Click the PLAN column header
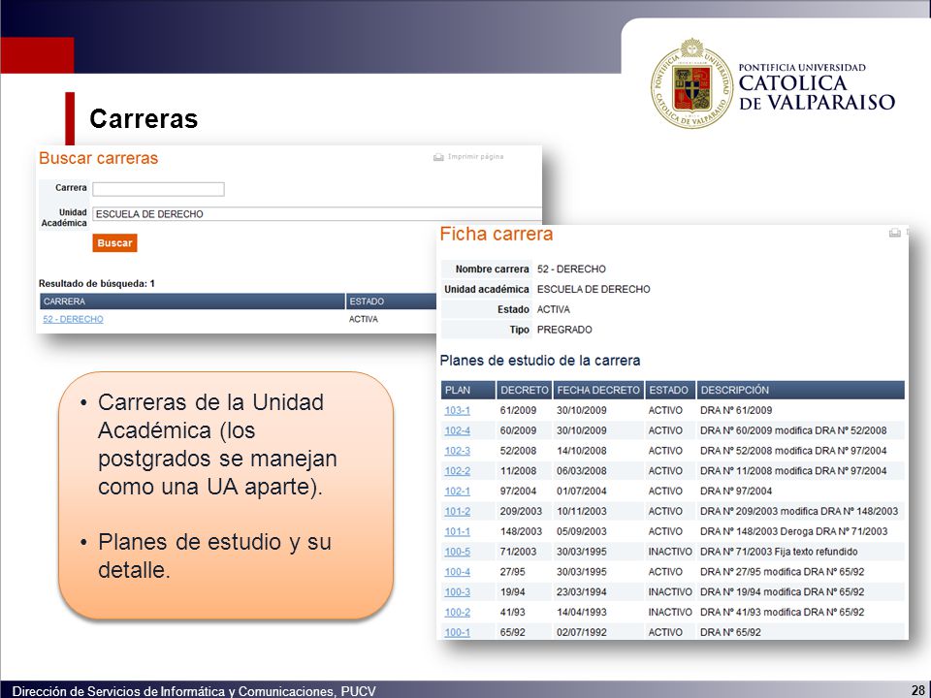 [x=467, y=390]
